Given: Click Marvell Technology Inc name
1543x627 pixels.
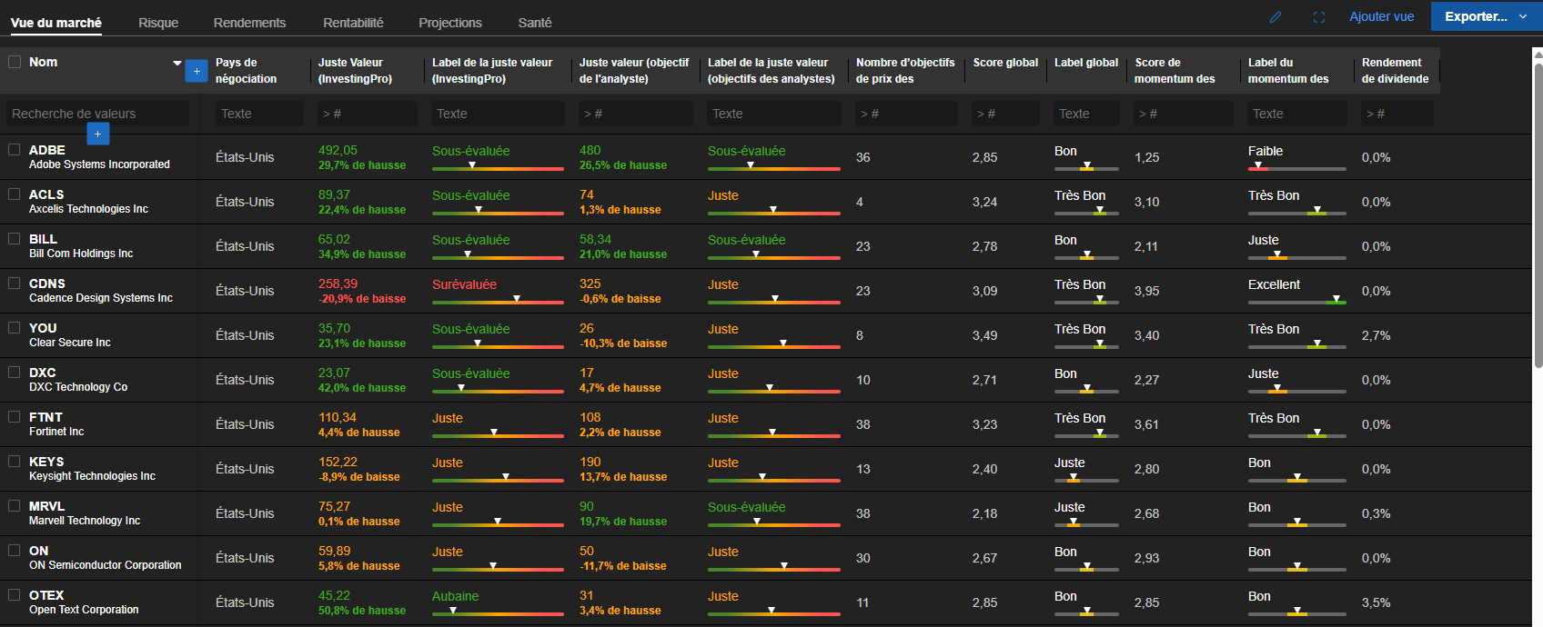Looking at the screenshot, I should (x=85, y=521).
